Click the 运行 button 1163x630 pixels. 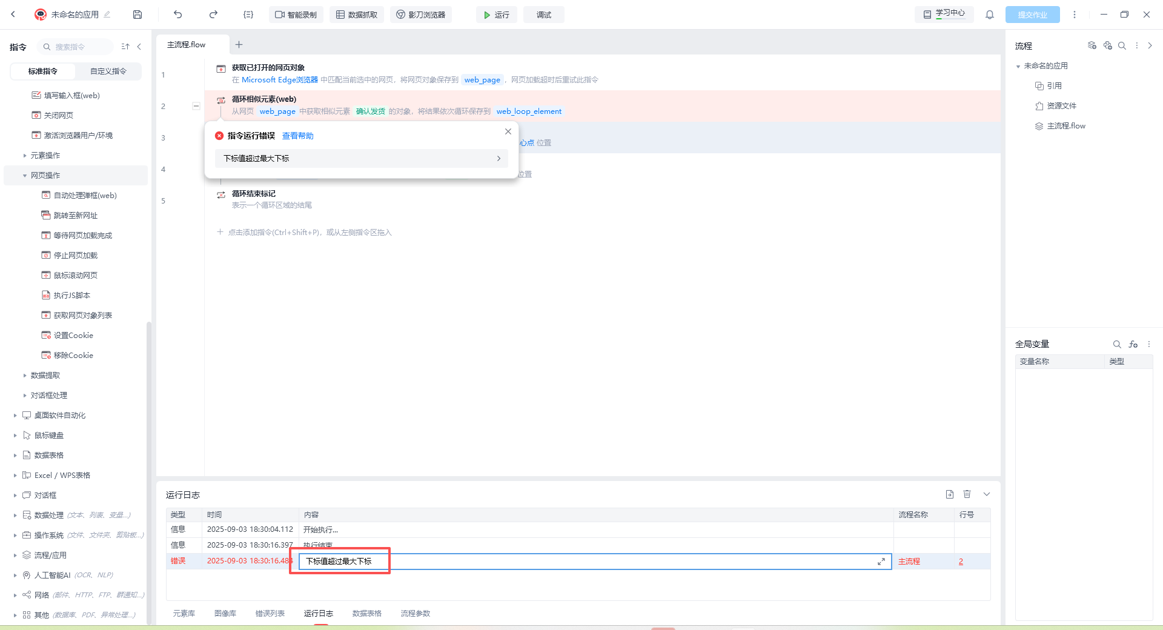[x=497, y=15]
